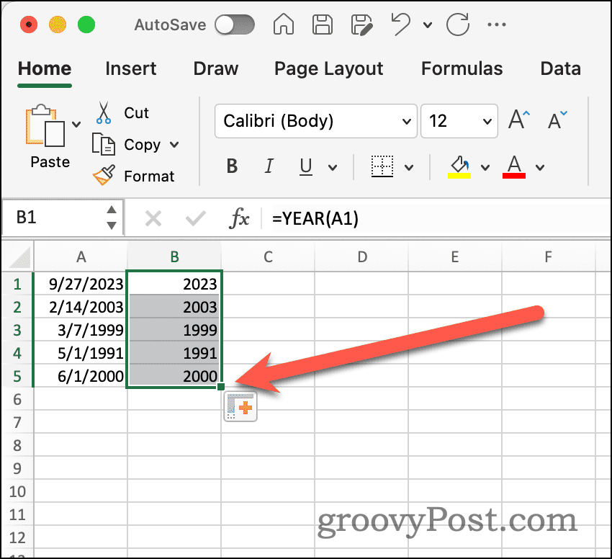Select column A header
Viewport: 612px width, 559px height.
(x=81, y=257)
